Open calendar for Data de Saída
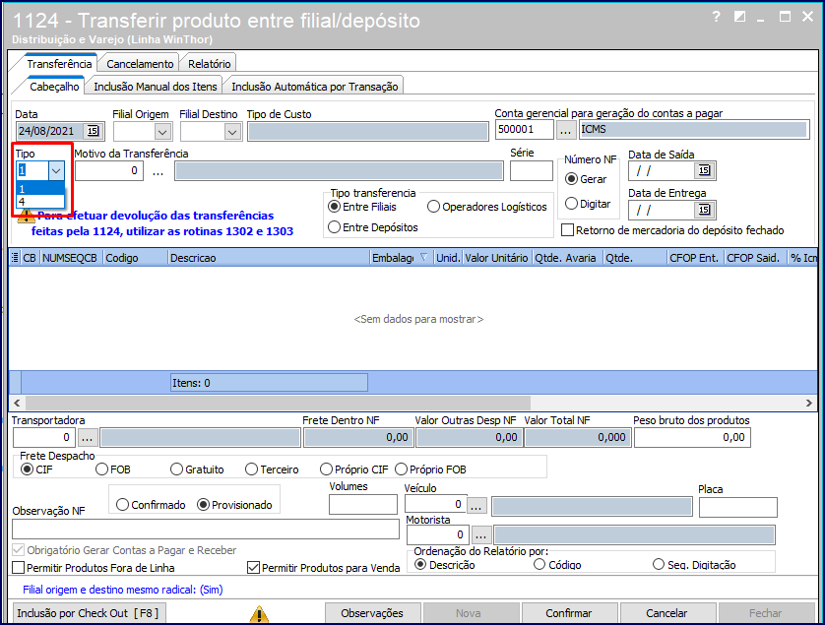 tap(704, 170)
